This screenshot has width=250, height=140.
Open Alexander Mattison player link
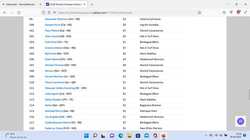point(56,19)
